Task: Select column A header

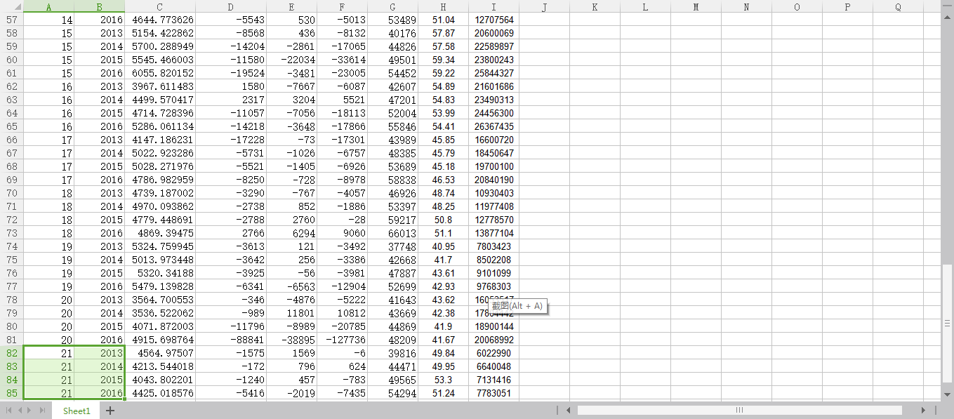Action: click(x=48, y=7)
